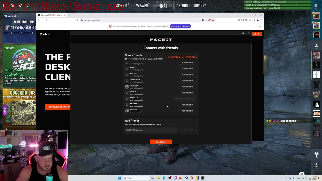Show hidden system tray icons
Viewport: 322px width, 181px height.
pos(286,178)
